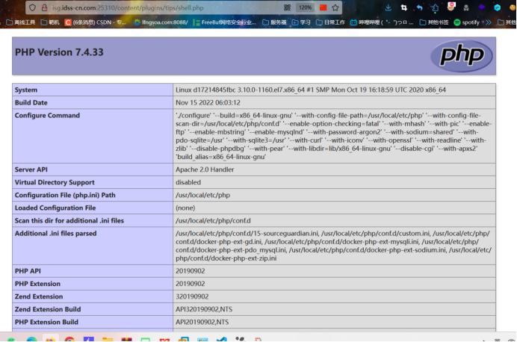Click the grey figure extension icon
This screenshot has height=342, width=517.
[x=466, y=7]
